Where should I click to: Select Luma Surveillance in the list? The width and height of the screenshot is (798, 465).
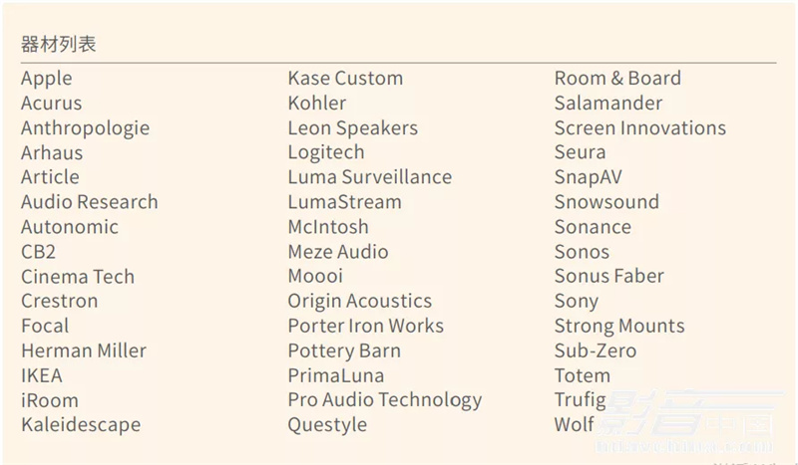[x=370, y=177]
